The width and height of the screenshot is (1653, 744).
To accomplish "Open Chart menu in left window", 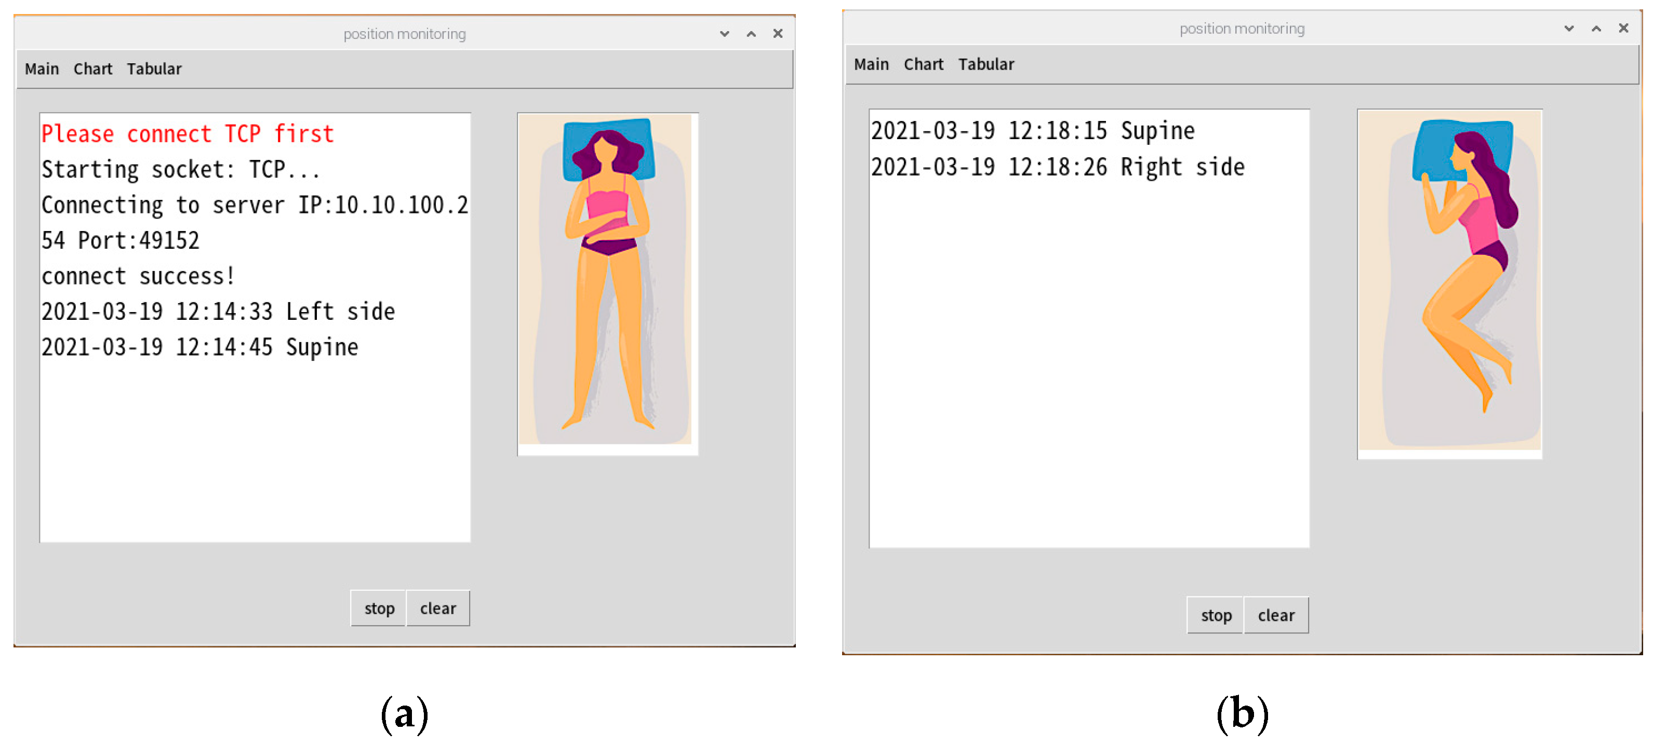I will [92, 69].
